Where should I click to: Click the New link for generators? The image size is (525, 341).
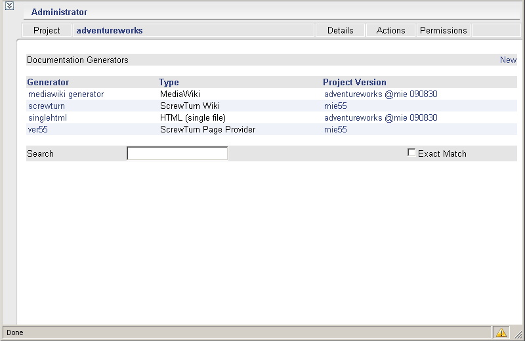tap(508, 60)
